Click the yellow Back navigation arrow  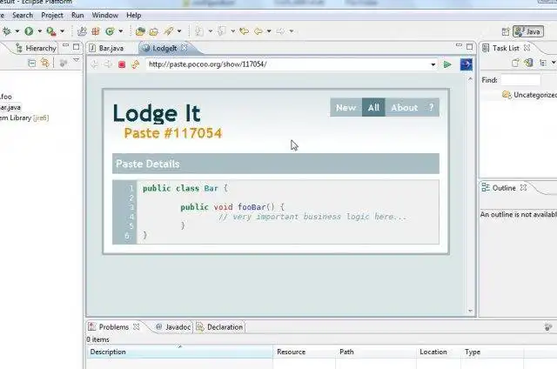(258, 31)
